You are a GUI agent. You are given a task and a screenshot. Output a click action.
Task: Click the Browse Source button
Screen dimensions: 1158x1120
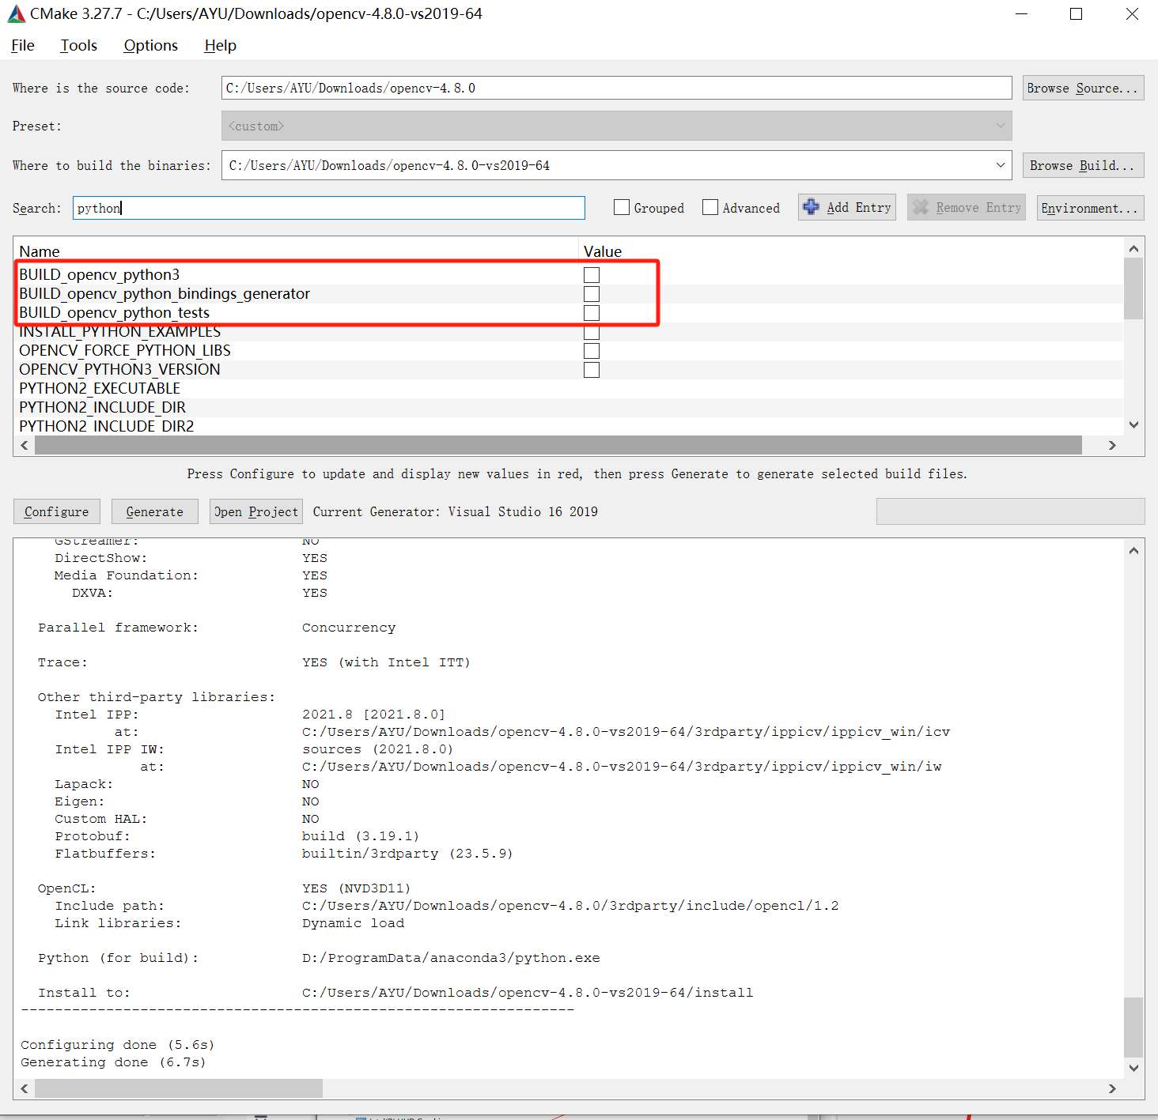[1083, 88]
